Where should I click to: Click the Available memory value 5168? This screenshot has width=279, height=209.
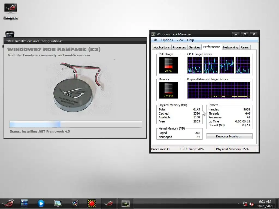click(196, 117)
